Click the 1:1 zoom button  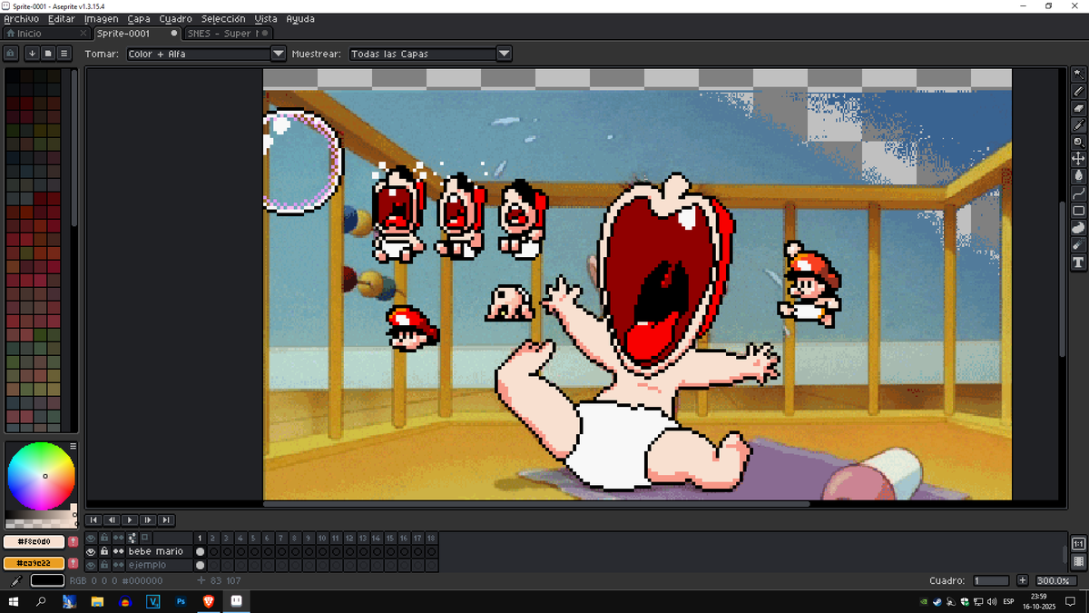[1078, 544]
